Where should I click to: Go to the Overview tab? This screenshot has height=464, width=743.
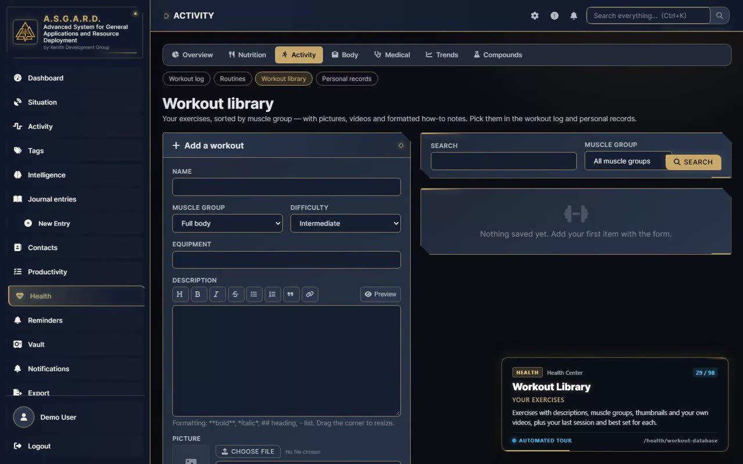(x=193, y=55)
